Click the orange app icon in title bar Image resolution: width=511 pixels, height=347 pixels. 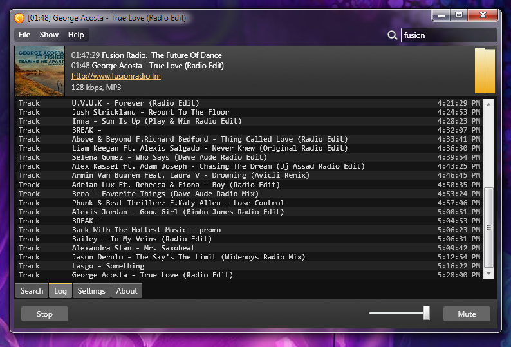(19, 18)
